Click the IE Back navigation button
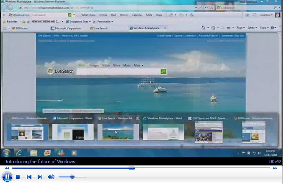This screenshot has width=283, height=185. pos(4,8)
